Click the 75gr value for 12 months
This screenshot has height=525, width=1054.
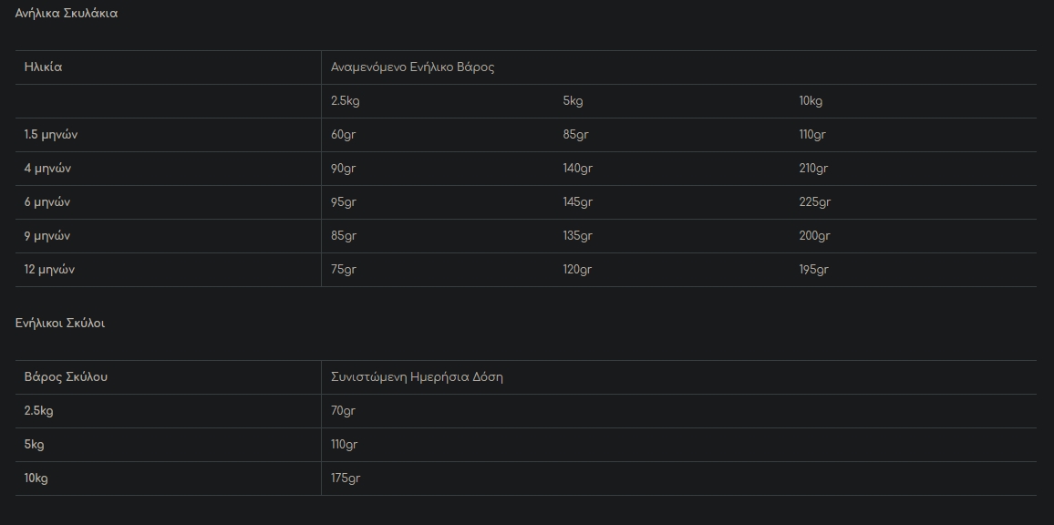[344, 270]
